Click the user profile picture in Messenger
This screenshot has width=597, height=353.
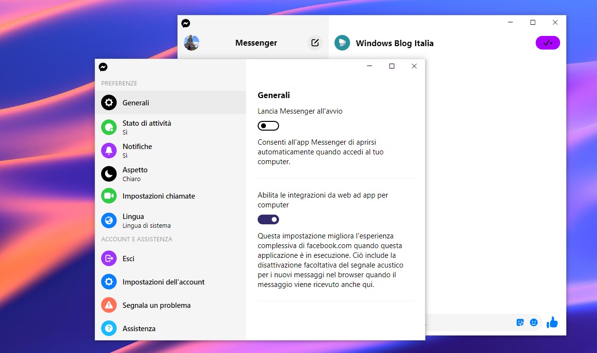[192, 43]
